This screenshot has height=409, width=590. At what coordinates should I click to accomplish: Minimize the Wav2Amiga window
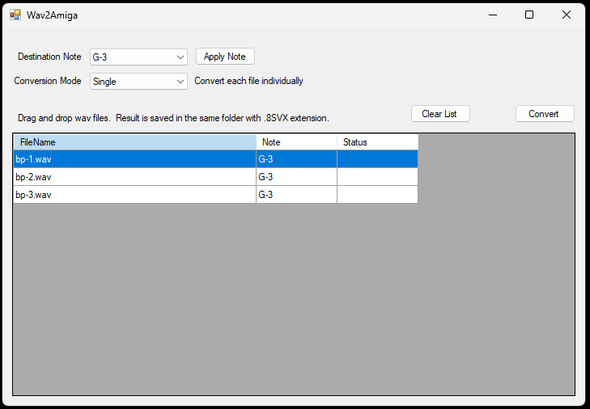492,15
